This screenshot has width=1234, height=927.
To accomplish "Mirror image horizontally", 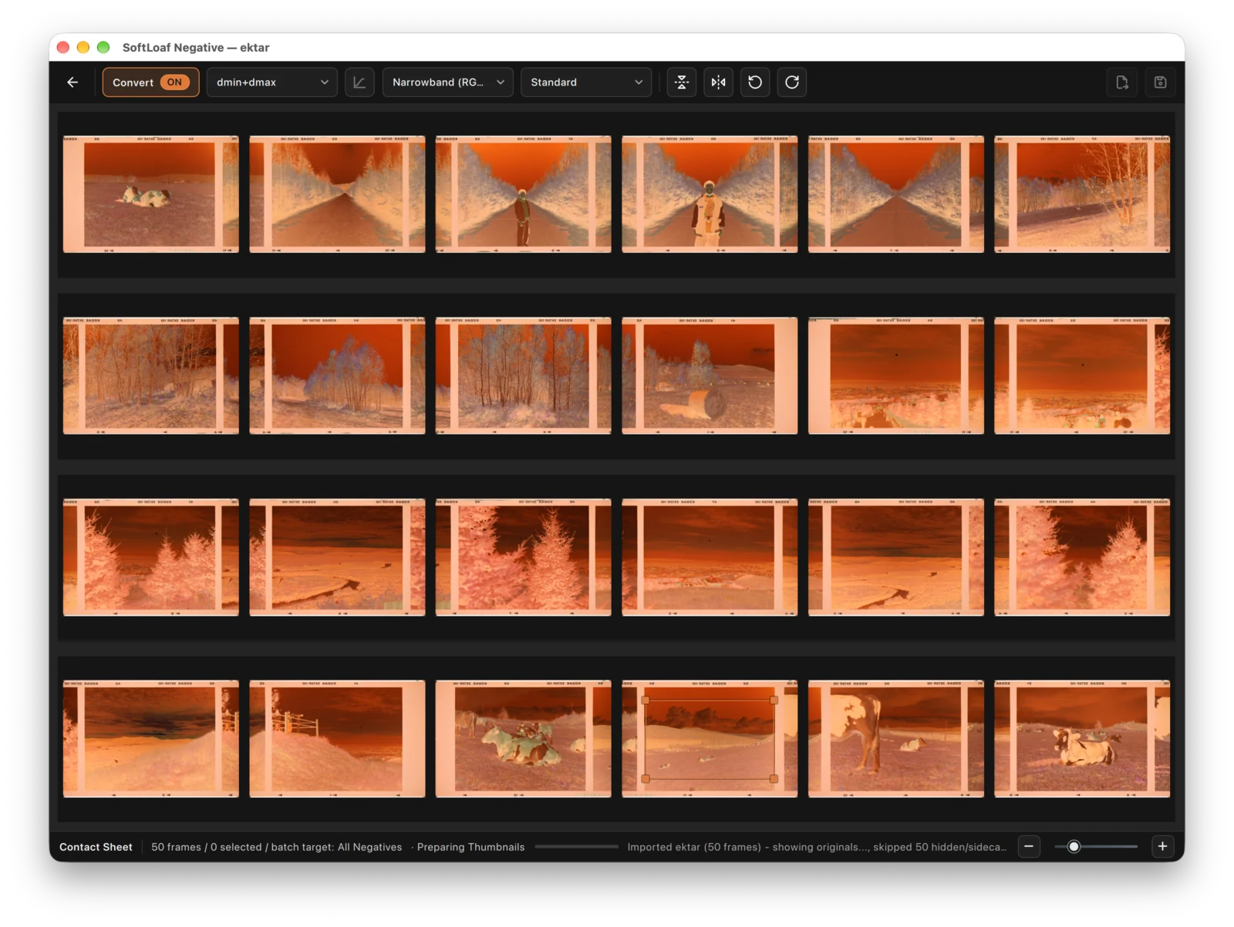I will (x=719, y=82).
